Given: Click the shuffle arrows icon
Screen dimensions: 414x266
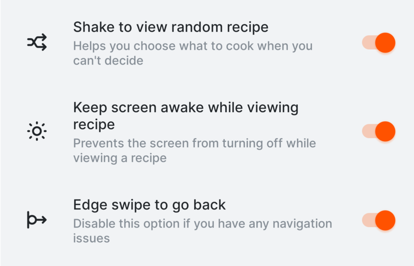Looking at the screenshot, I should [x=37, y=42].
